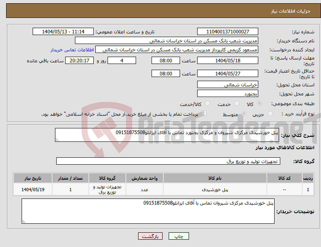Click the announcement date field 1404/05/13 - 11:14

click(63, 32)
